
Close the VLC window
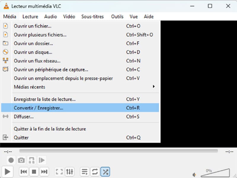click(228, 6)
